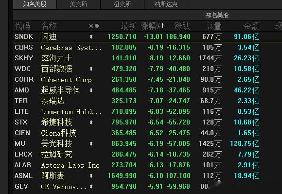
Task: Select stock code TER
Action: tap(21, 101)
